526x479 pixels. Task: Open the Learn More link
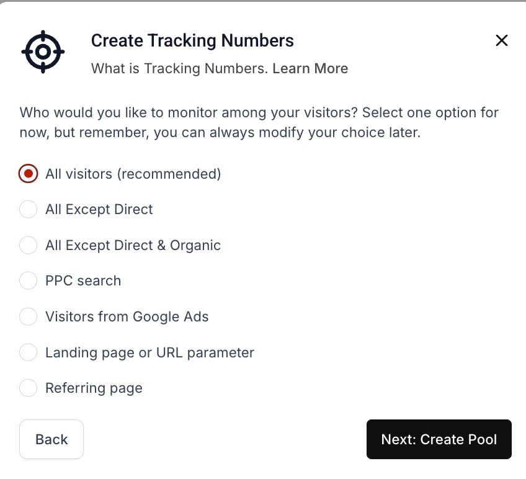point(310,68)
